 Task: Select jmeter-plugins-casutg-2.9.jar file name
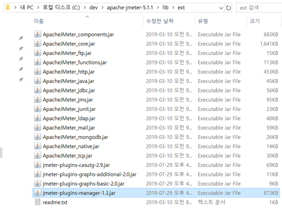click(76, 165)
